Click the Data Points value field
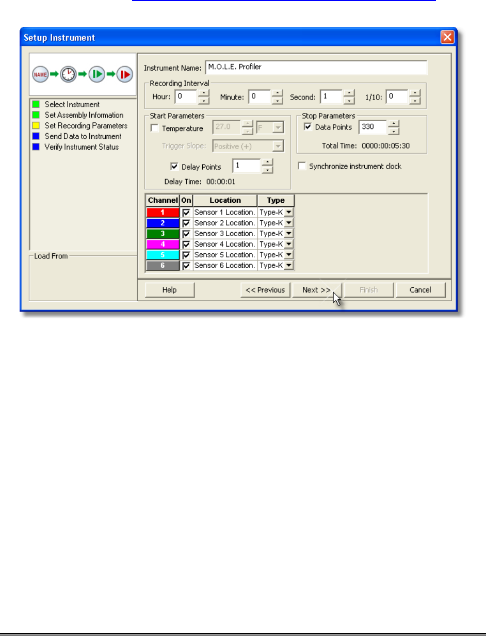The height and width of the screenshot is (636, 486). (372, 127)
